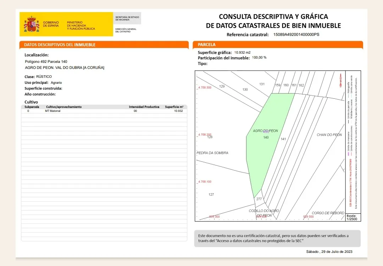Click the cadastral reference number 15089A492001400000PS

coord(296,35)
